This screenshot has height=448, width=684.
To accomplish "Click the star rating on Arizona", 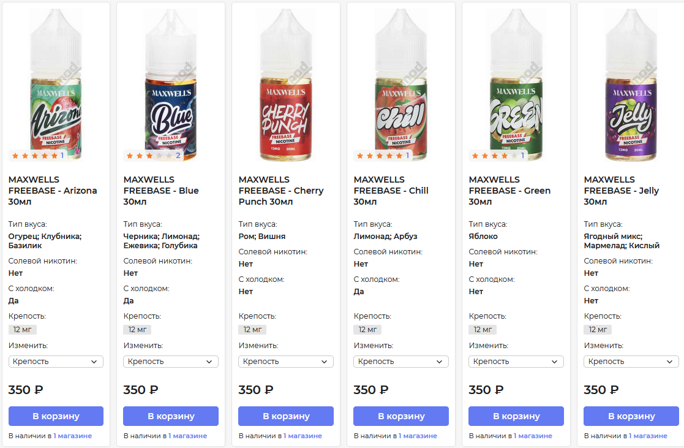I will tap(36, 156).
